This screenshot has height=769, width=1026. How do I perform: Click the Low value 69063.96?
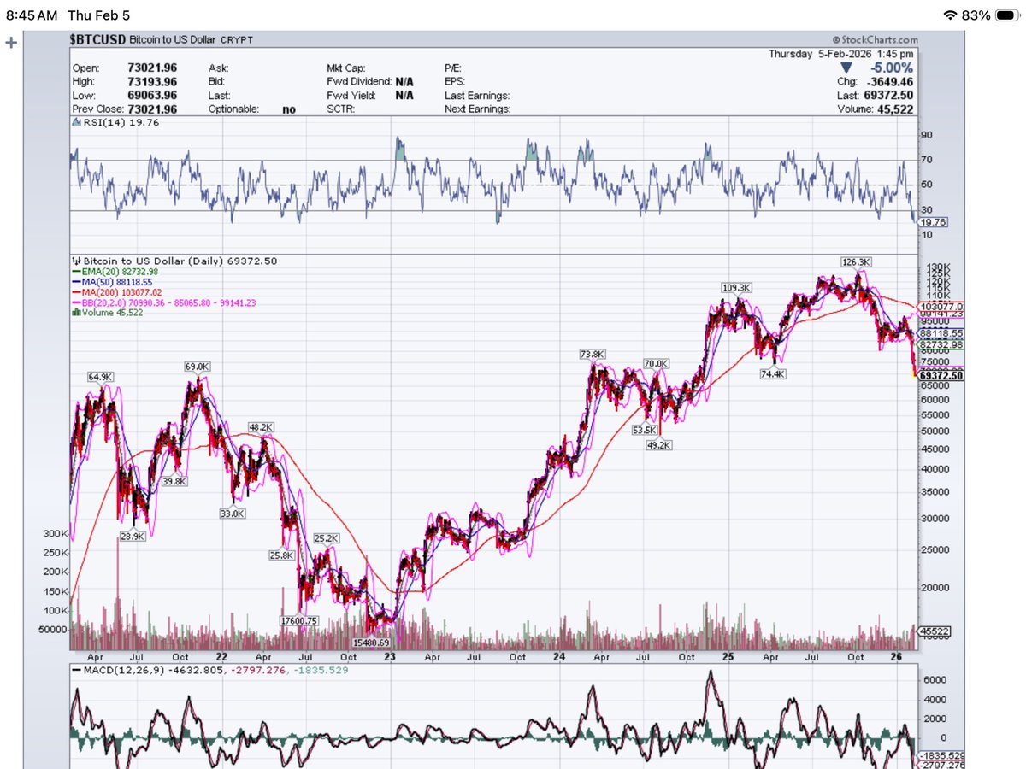pos(154,96)
